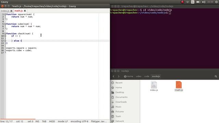Image resolution: width=219 pixels, height=123 pixels.
Task: Click 'encoding: UTF-8' in status bar
Action: [79, 122]
